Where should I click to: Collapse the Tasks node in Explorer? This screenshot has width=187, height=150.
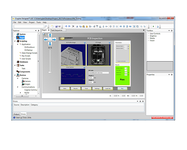(x=15, y=65)
